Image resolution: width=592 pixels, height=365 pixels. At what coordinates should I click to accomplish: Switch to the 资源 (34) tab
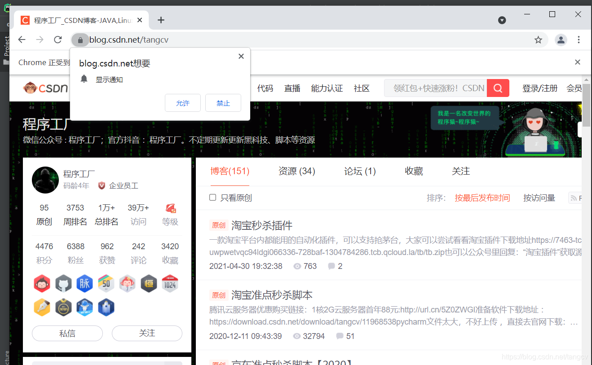click(x=297, y=171)
